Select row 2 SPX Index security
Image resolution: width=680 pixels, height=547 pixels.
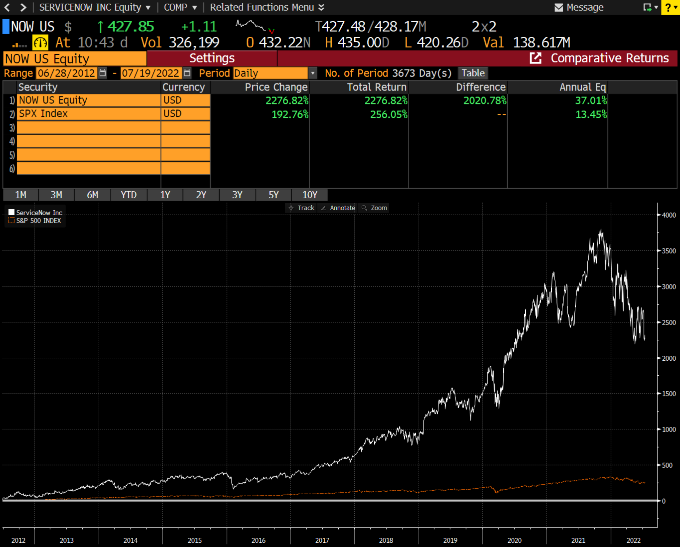pyautogui.click(x=89, y=114)
